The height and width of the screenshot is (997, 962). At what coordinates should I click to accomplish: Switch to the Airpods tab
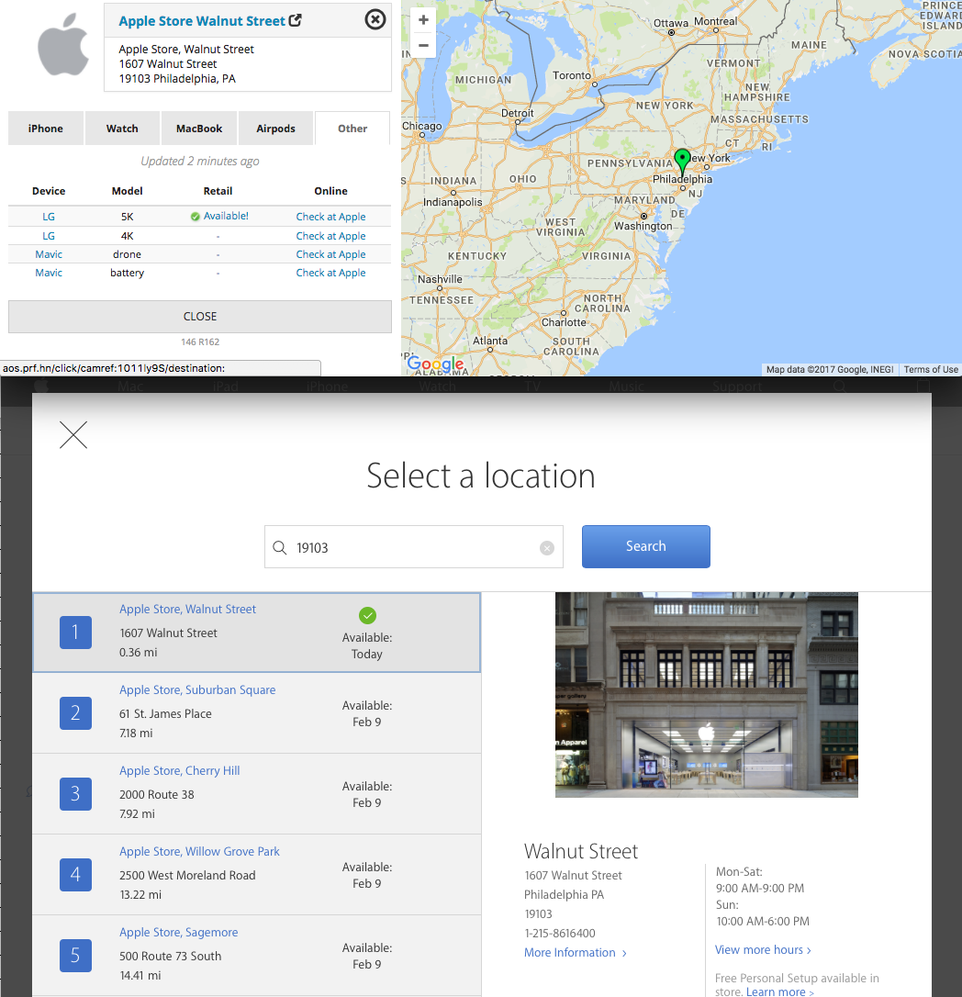pyautogui.click(x=276, y=129)
